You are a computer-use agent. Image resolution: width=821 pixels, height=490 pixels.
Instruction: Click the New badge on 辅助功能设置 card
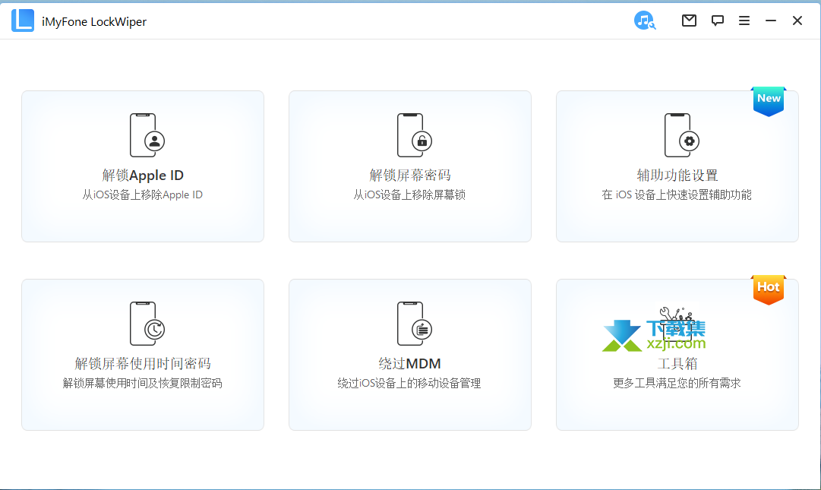pos(769,101)
